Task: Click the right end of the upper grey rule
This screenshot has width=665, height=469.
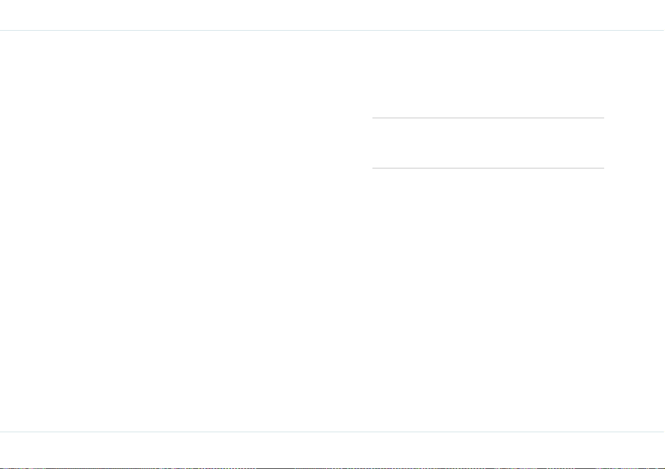Action: (602, 118)
